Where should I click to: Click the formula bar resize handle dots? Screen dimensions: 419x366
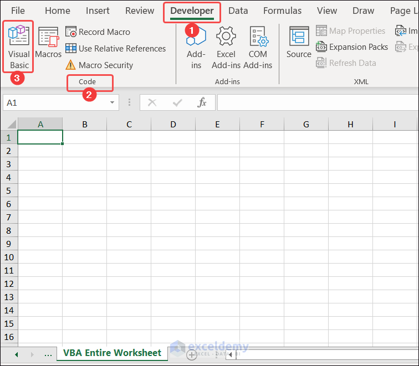(x=129, y=102)
